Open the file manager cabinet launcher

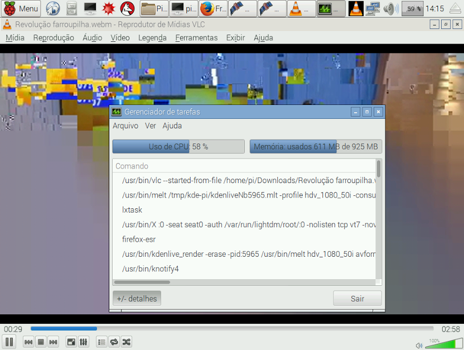point(71,8)
